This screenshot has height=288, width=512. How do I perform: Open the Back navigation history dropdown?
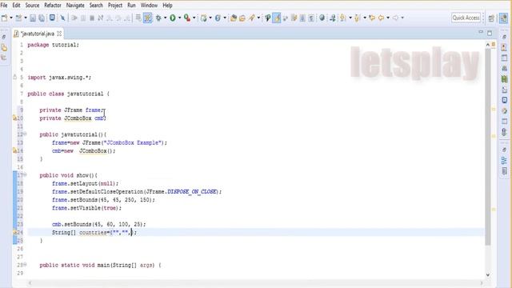[x=387, y=18]
